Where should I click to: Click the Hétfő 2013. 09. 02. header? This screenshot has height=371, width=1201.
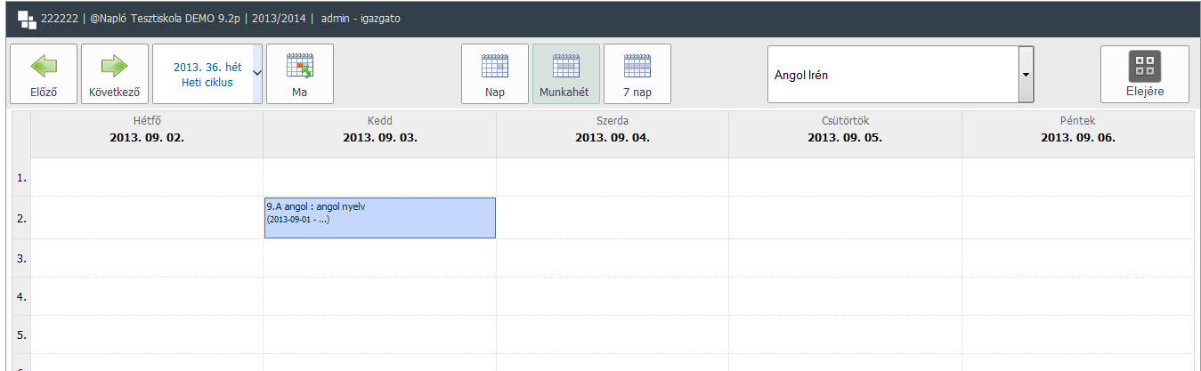pos(147,130)
